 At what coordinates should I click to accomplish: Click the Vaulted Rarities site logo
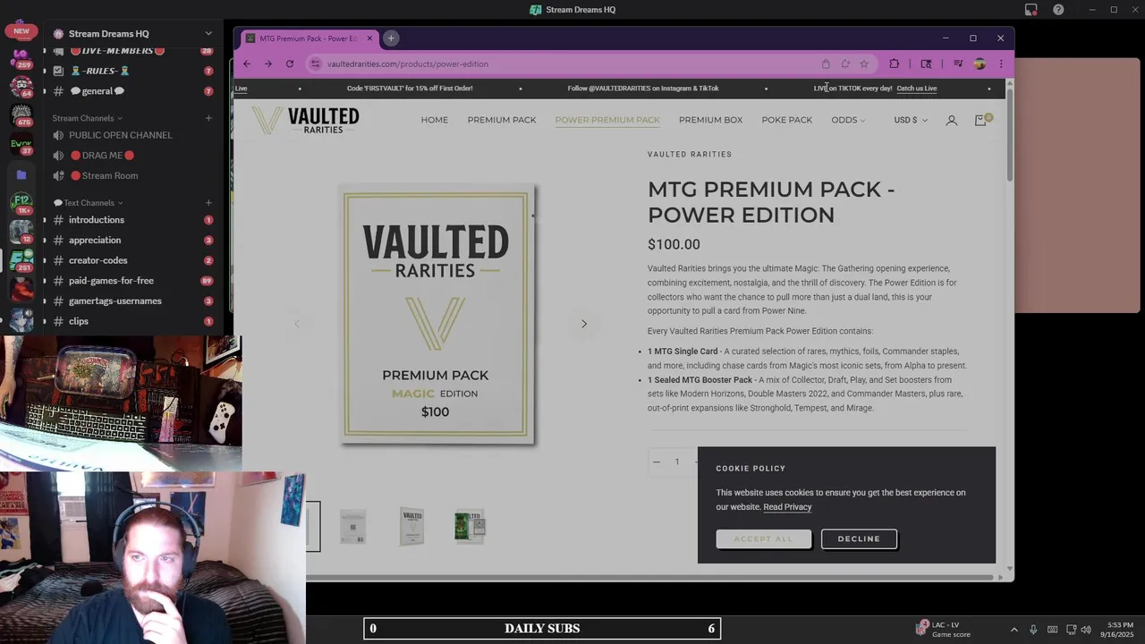click(x=305, y=120)
